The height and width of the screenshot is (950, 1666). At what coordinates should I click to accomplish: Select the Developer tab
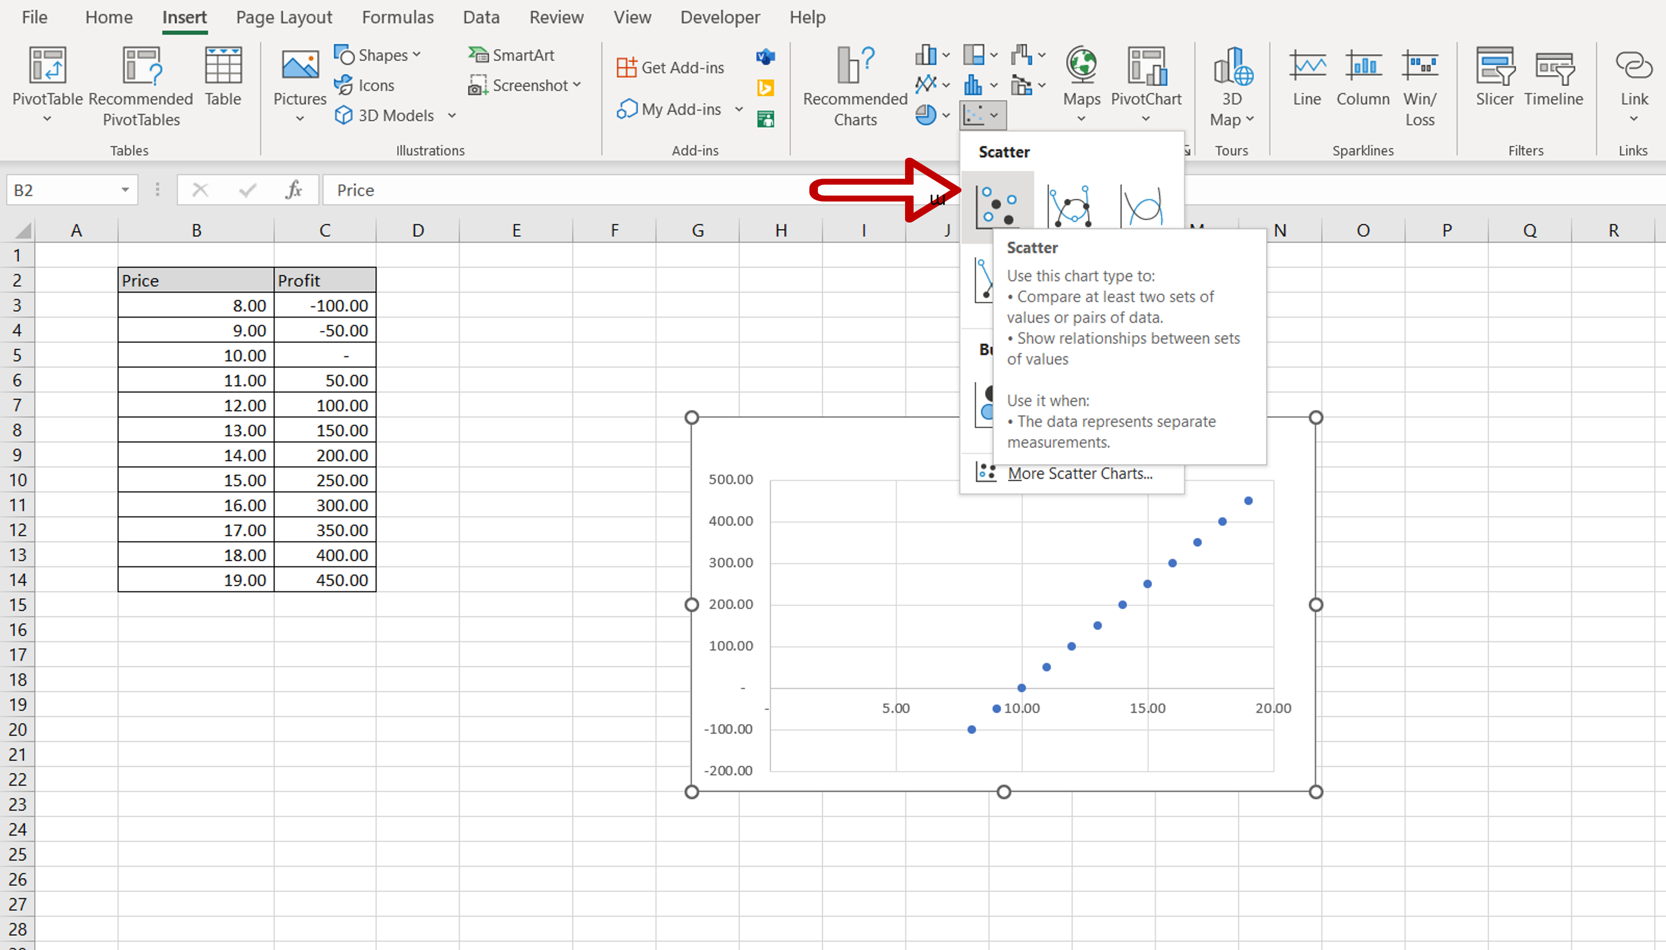(718, 17)
